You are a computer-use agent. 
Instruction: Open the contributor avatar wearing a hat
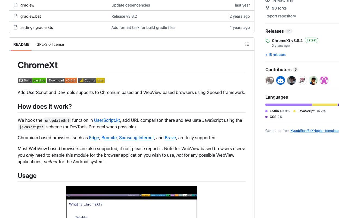[313, 80]
